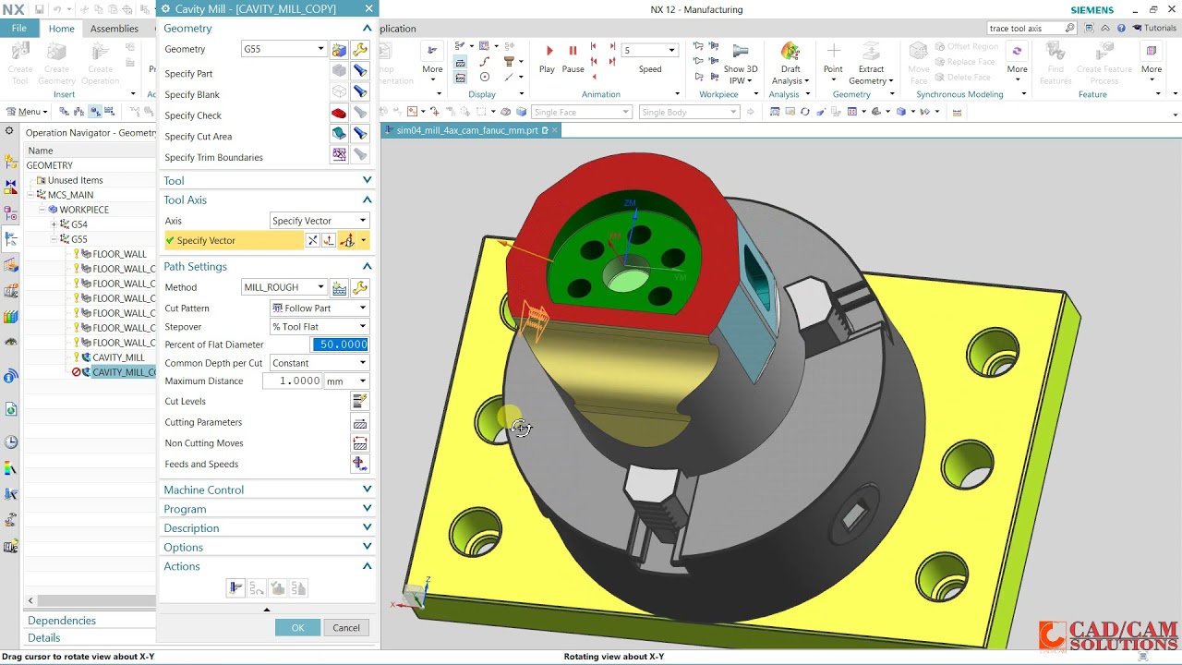This screenshot has height=665, width=1182.
Task: Expand the Tool section
Action: 367,180
